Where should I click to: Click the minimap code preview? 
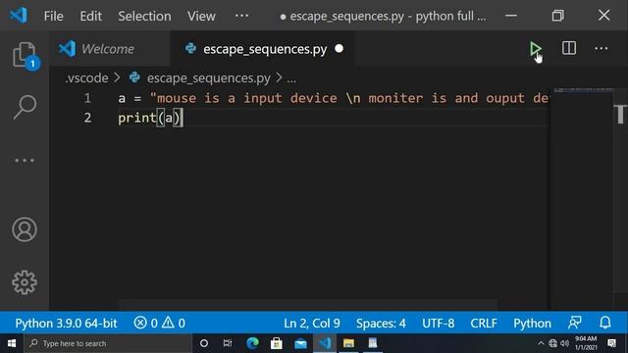coord(583,90)
